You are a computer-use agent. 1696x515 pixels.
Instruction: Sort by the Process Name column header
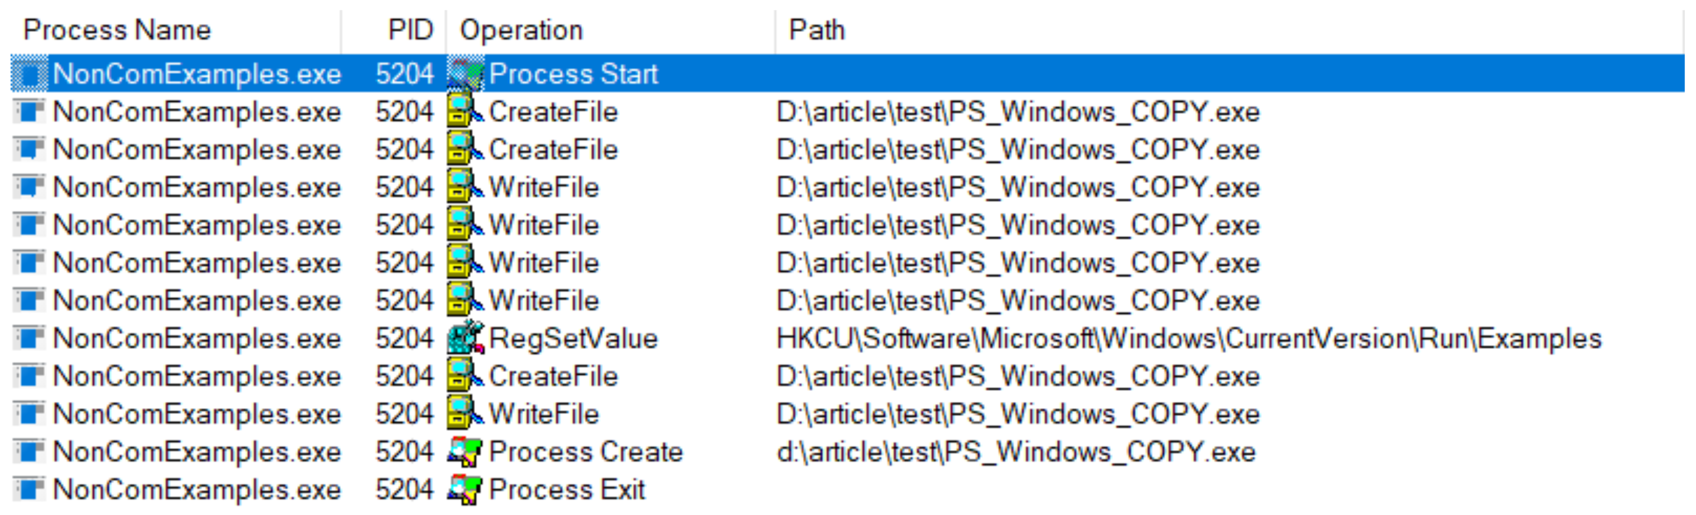(117, 30)
